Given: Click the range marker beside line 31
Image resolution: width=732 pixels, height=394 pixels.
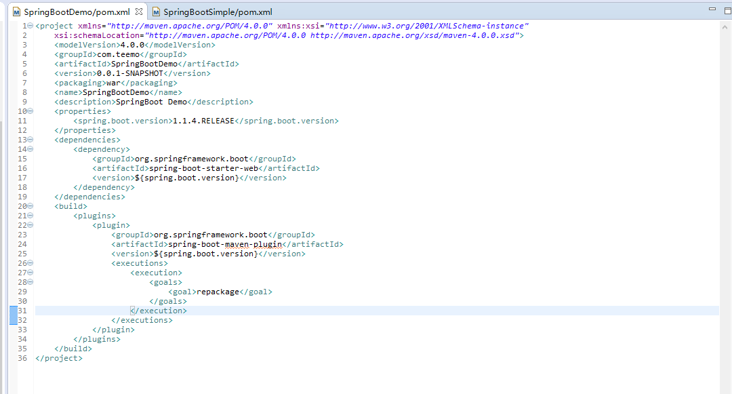Looking at the screenshot, I should click(x=14, y=315).
